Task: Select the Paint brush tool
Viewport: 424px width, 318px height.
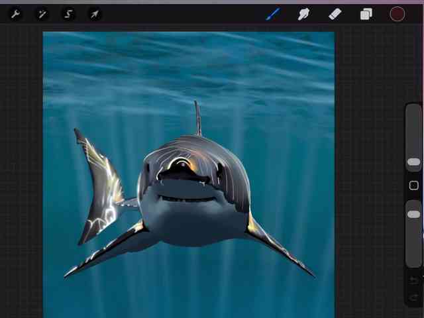Action: [x=272, y=14]
